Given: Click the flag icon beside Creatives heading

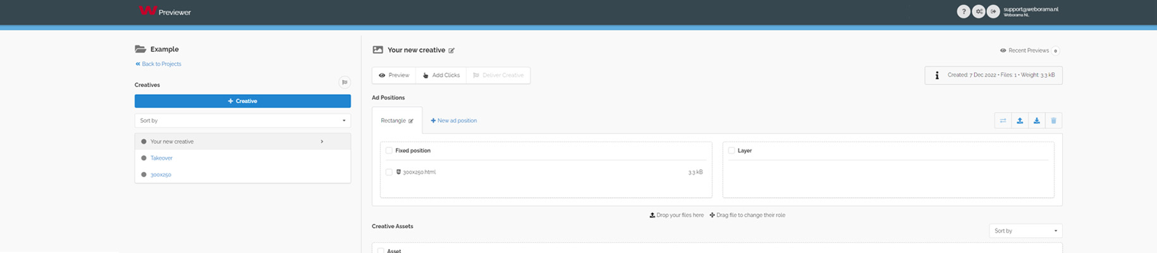Looking at the screenshot, I should click(345, 82).
